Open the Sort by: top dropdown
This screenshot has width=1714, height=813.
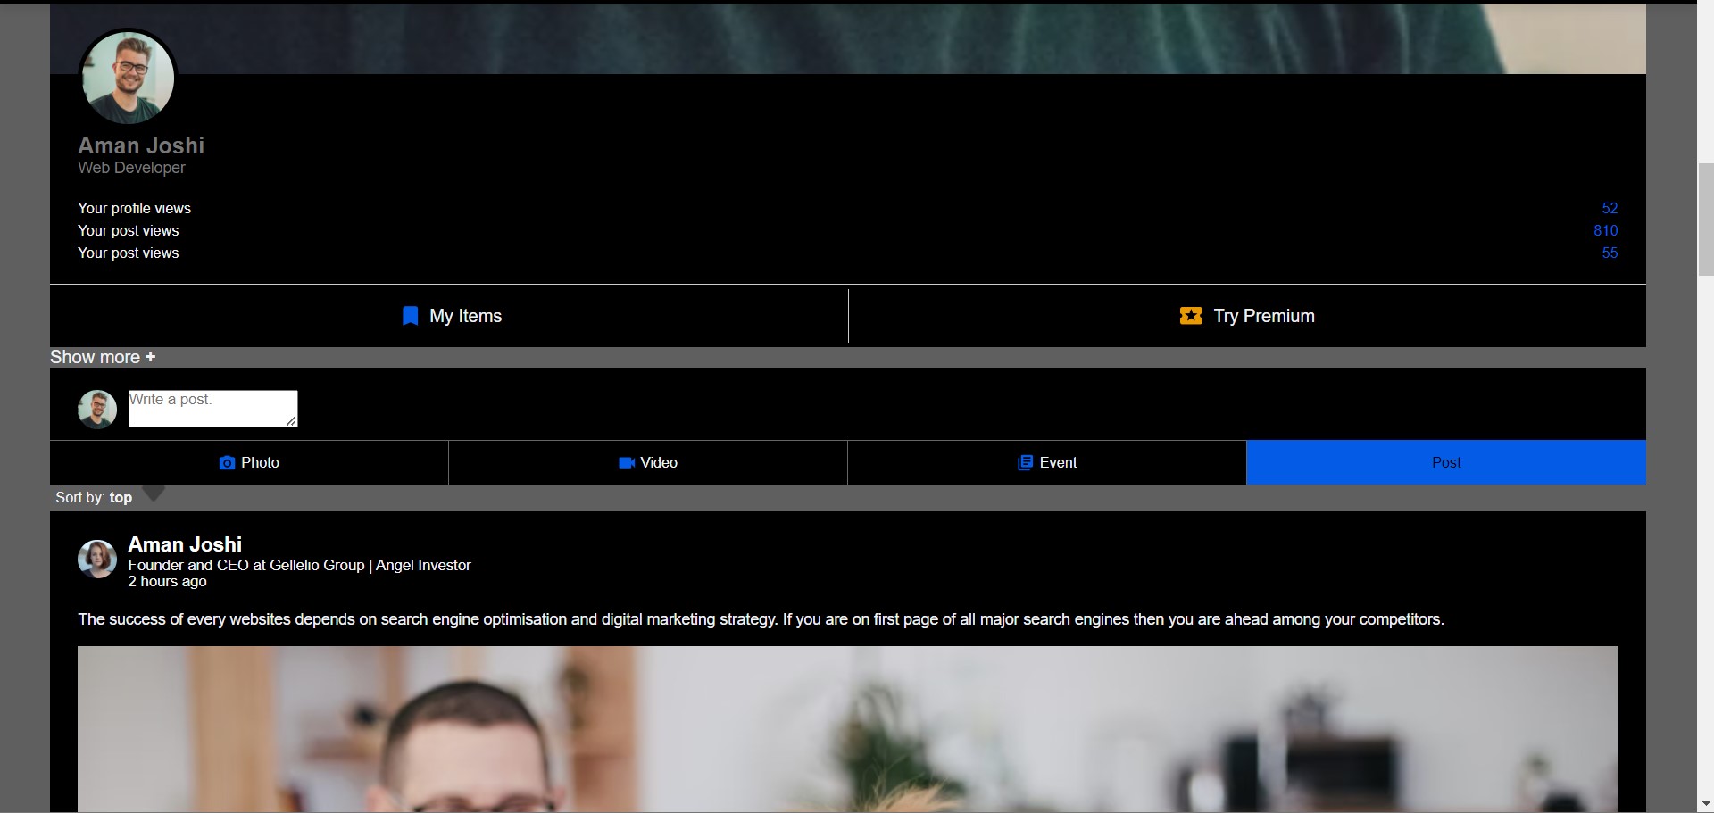[94, 497]
